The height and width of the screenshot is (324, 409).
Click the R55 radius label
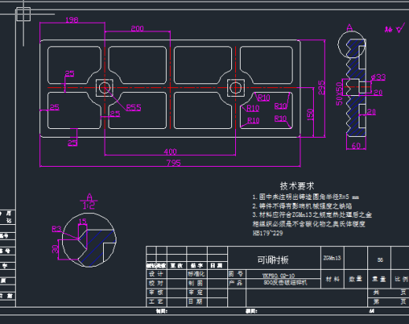134,108
